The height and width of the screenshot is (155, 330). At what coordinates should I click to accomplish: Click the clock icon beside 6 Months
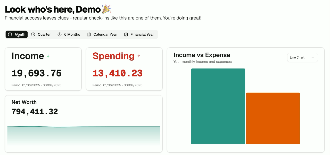[60, 34]
